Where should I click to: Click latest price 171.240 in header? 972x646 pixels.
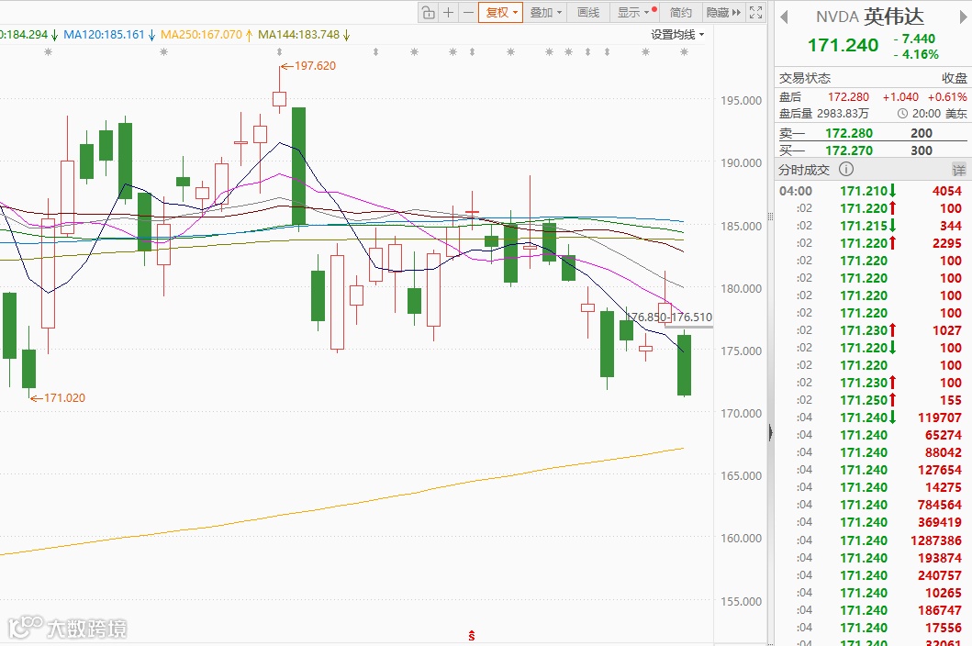[x=844, y=45]
